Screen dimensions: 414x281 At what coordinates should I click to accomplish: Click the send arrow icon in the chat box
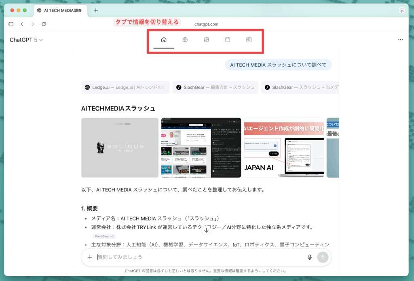pyautogui.click(x=323, y=257)
